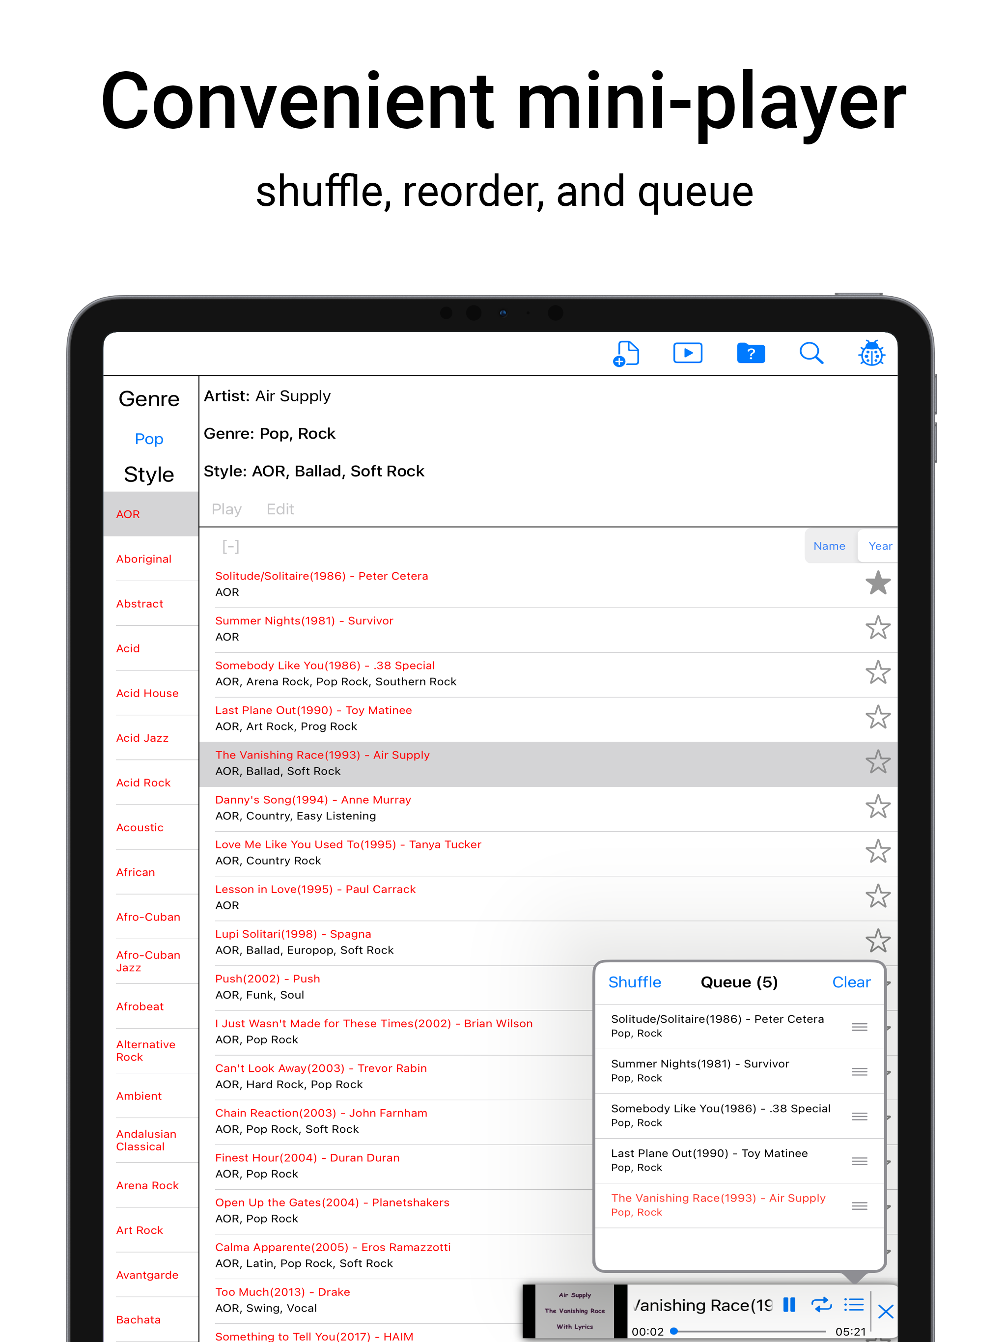The height and width of the screenshot is (1342, 1006).
Task: Toggle repeat in the mini-player
Action: click(821, 1305)
